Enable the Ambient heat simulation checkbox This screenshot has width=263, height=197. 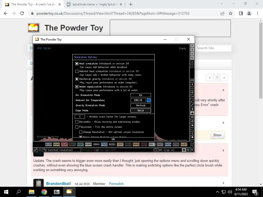point(77,71)
